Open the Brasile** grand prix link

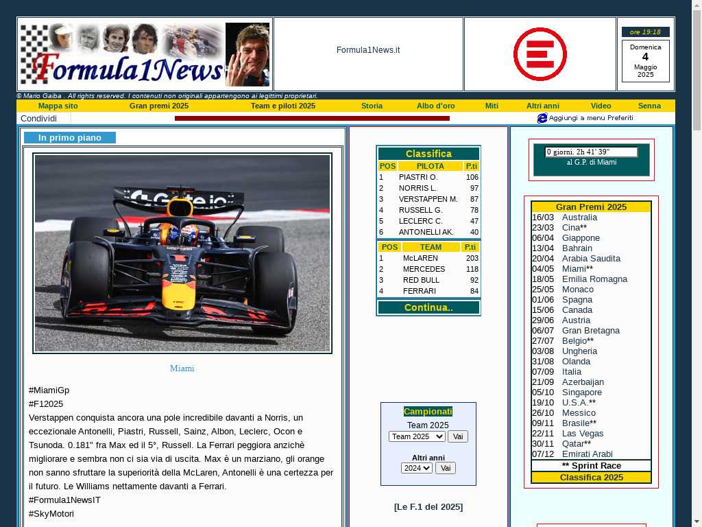point(579,423)
